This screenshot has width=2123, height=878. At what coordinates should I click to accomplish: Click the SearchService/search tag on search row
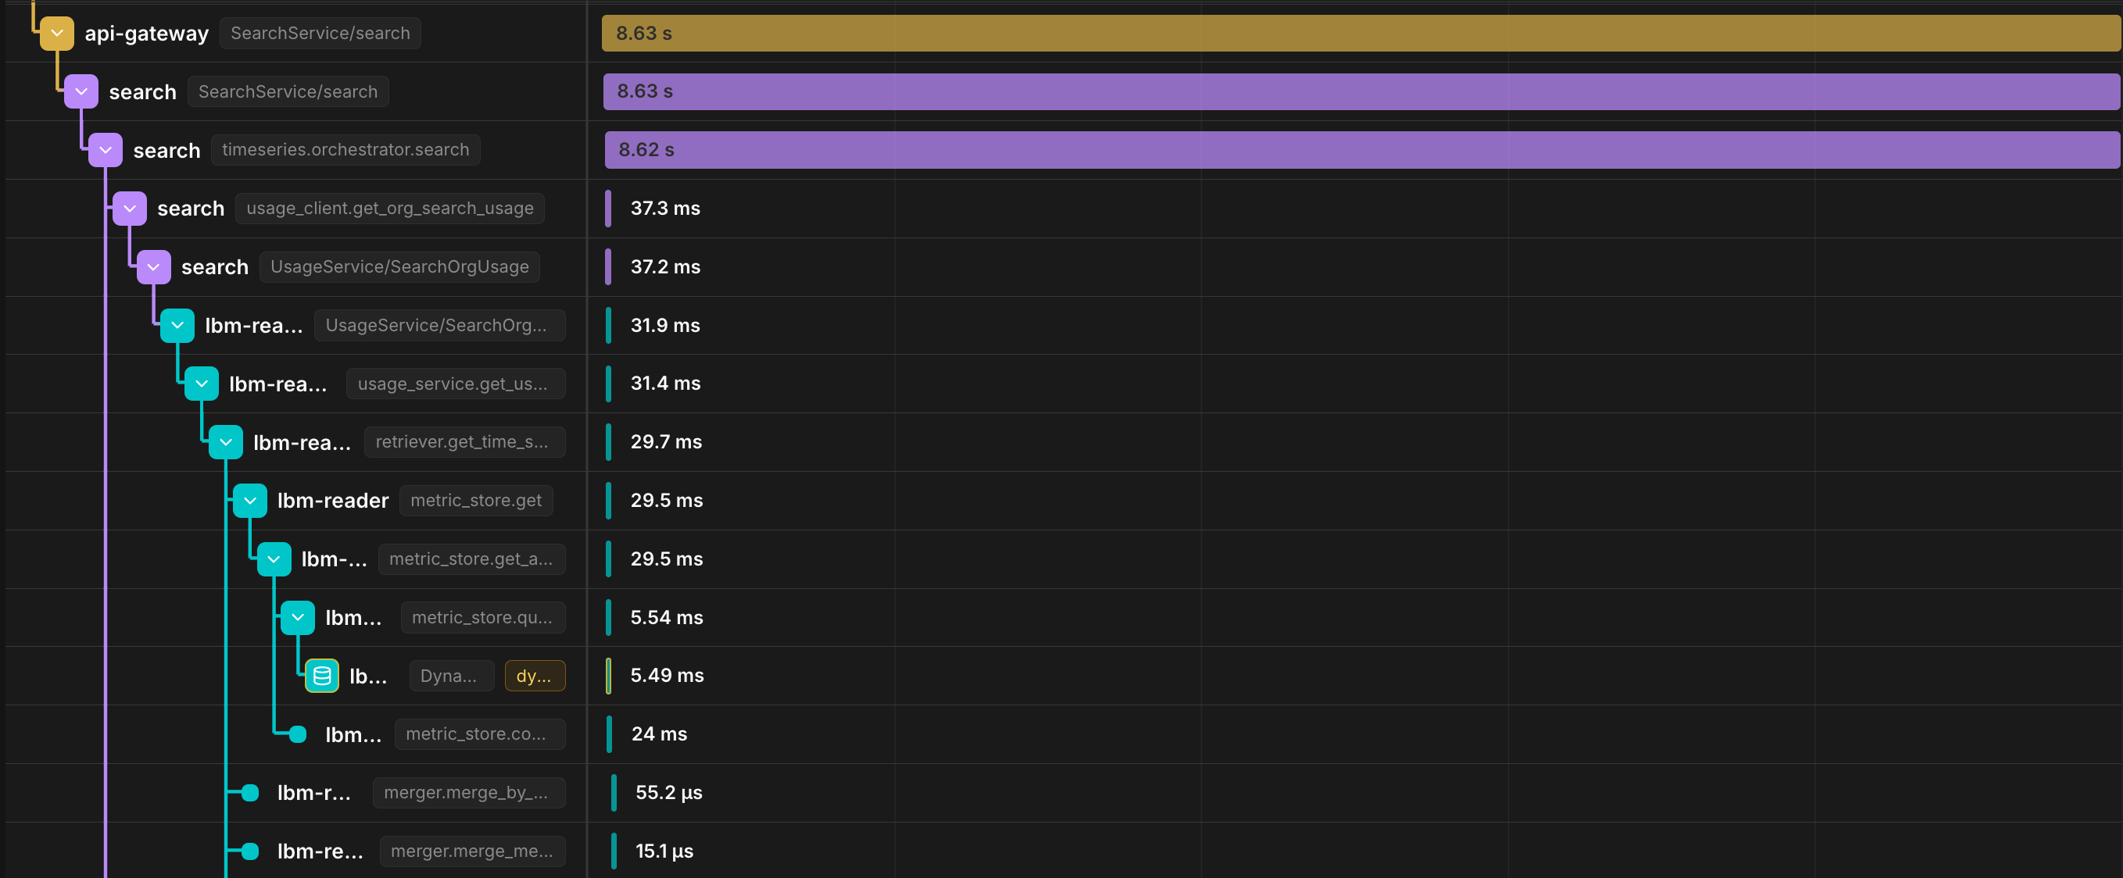point(288,91)
